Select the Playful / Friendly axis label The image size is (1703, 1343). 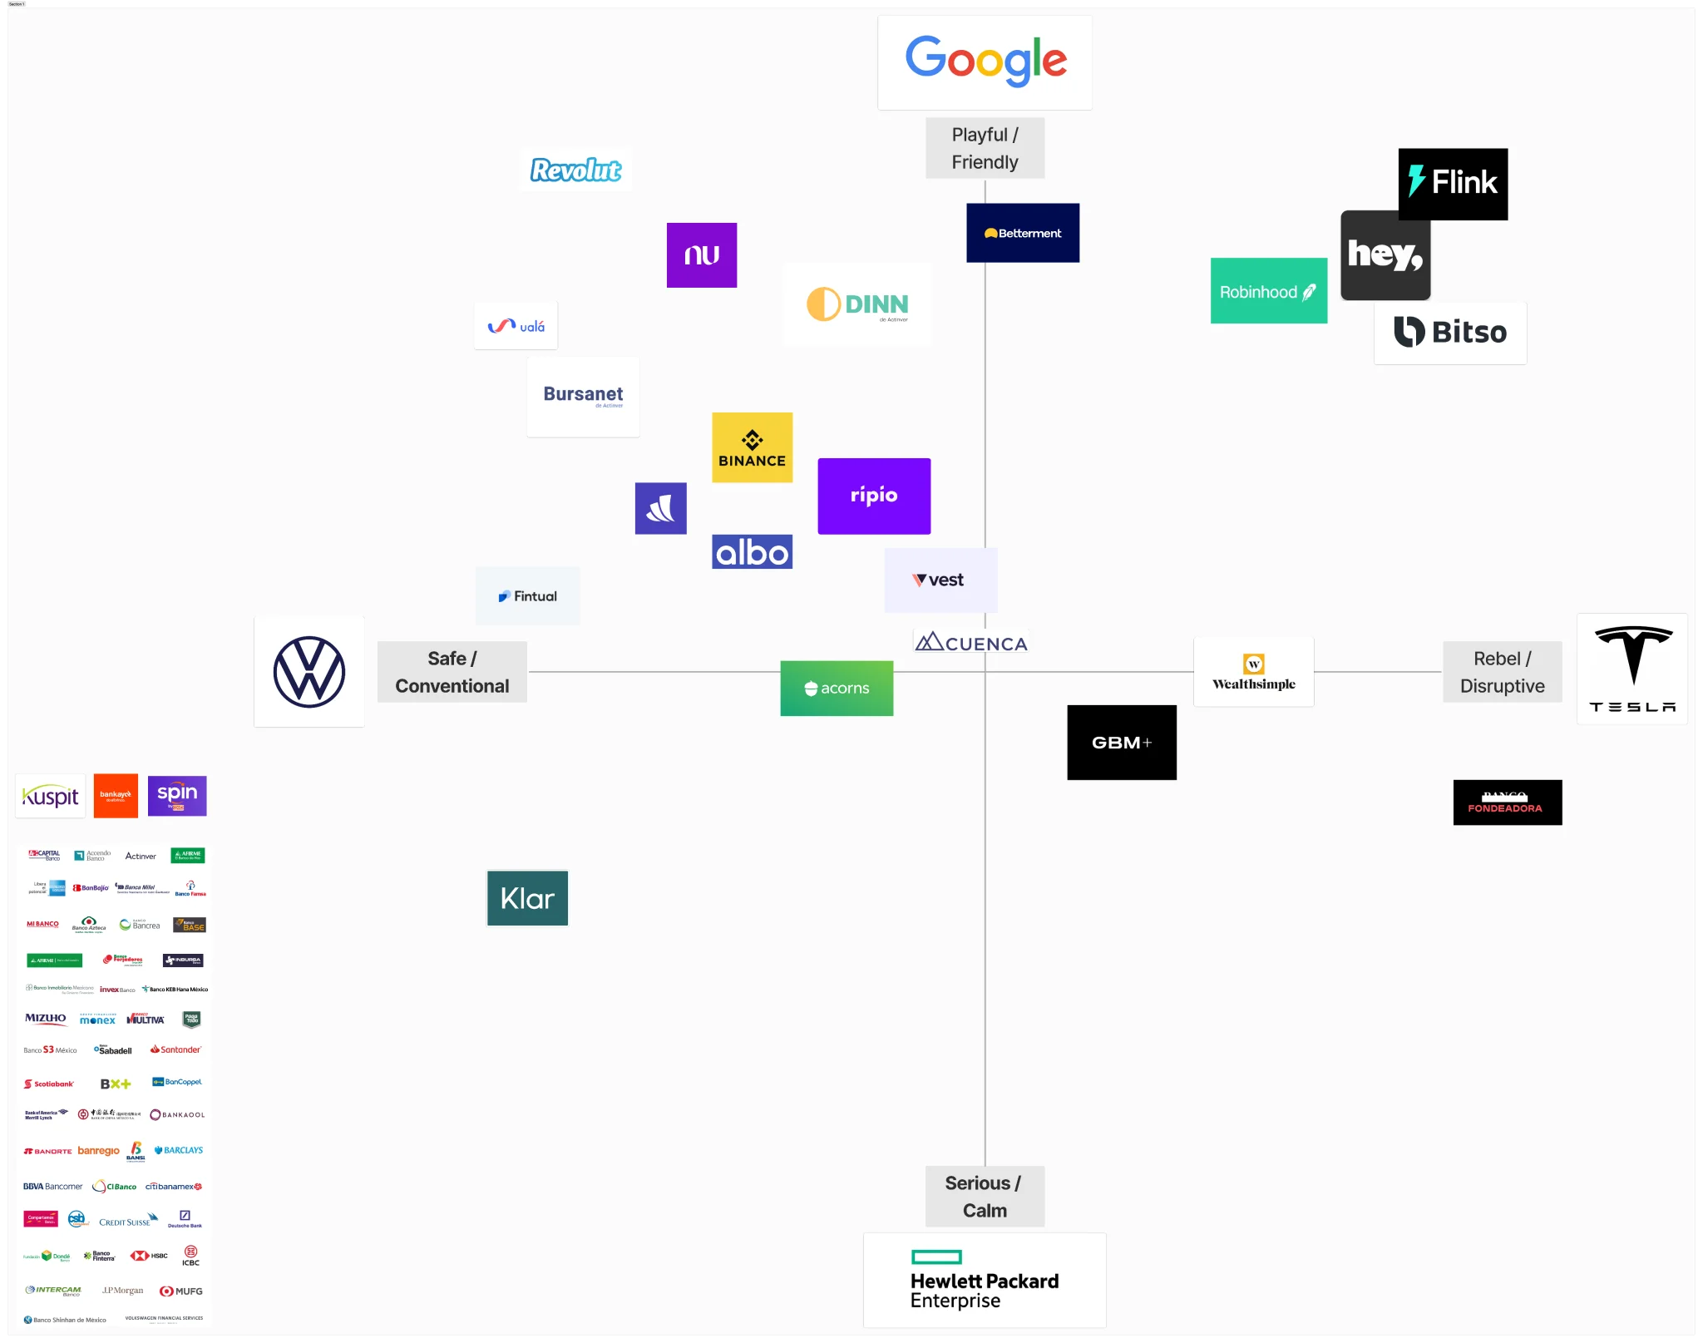click(x=985, y=148)
